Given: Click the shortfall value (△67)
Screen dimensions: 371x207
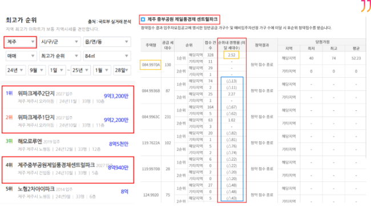Looking at the screenshot, I should pyautogui.click(x=232, y=107).
